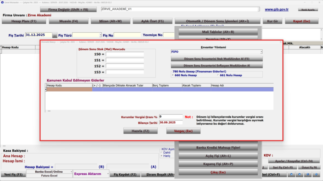Click Hesap Adı column header
Screen dimensions: 323x181
242,85
